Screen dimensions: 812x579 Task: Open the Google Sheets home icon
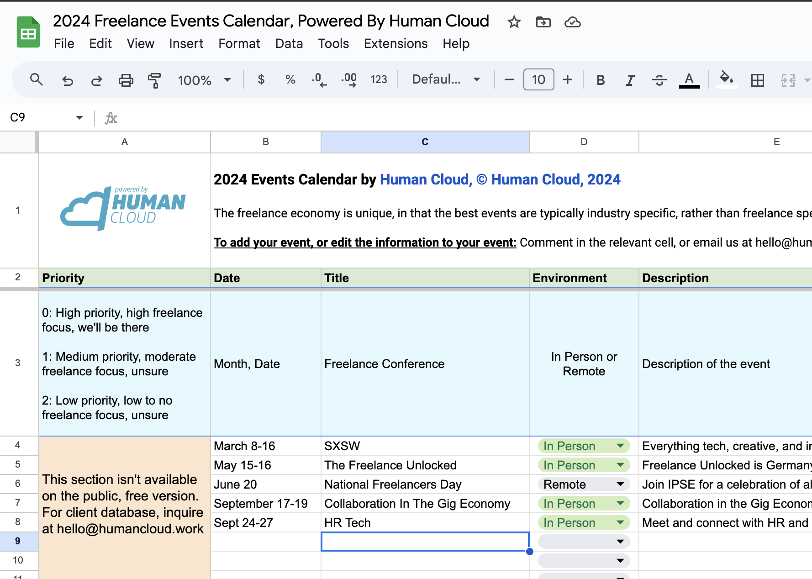(x=28, y=32)
